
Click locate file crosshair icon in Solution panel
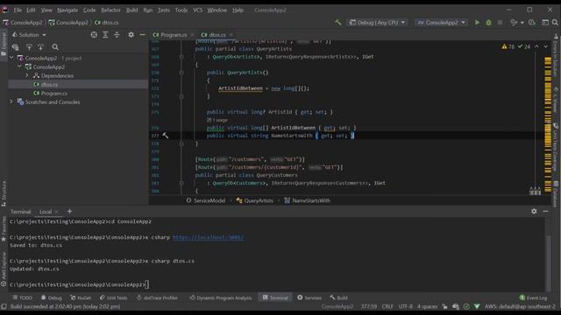(x=94, y=35)
